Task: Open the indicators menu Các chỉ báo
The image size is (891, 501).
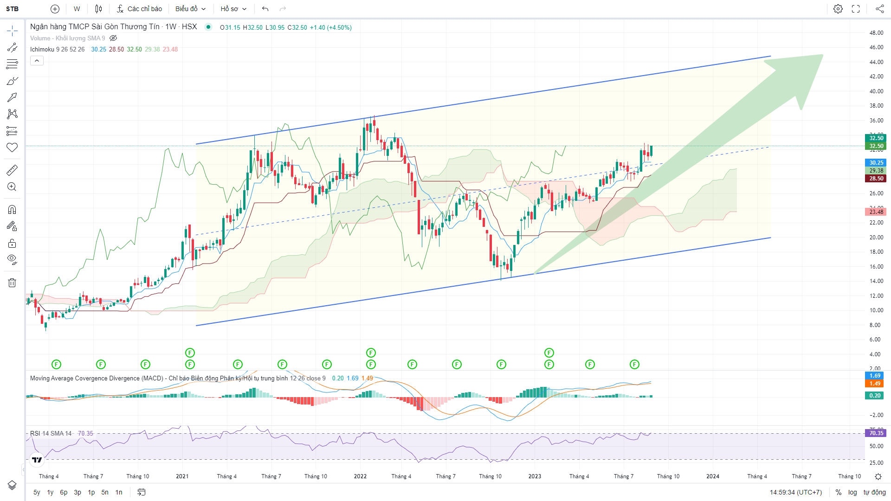Action: click(x=139, y=9)
